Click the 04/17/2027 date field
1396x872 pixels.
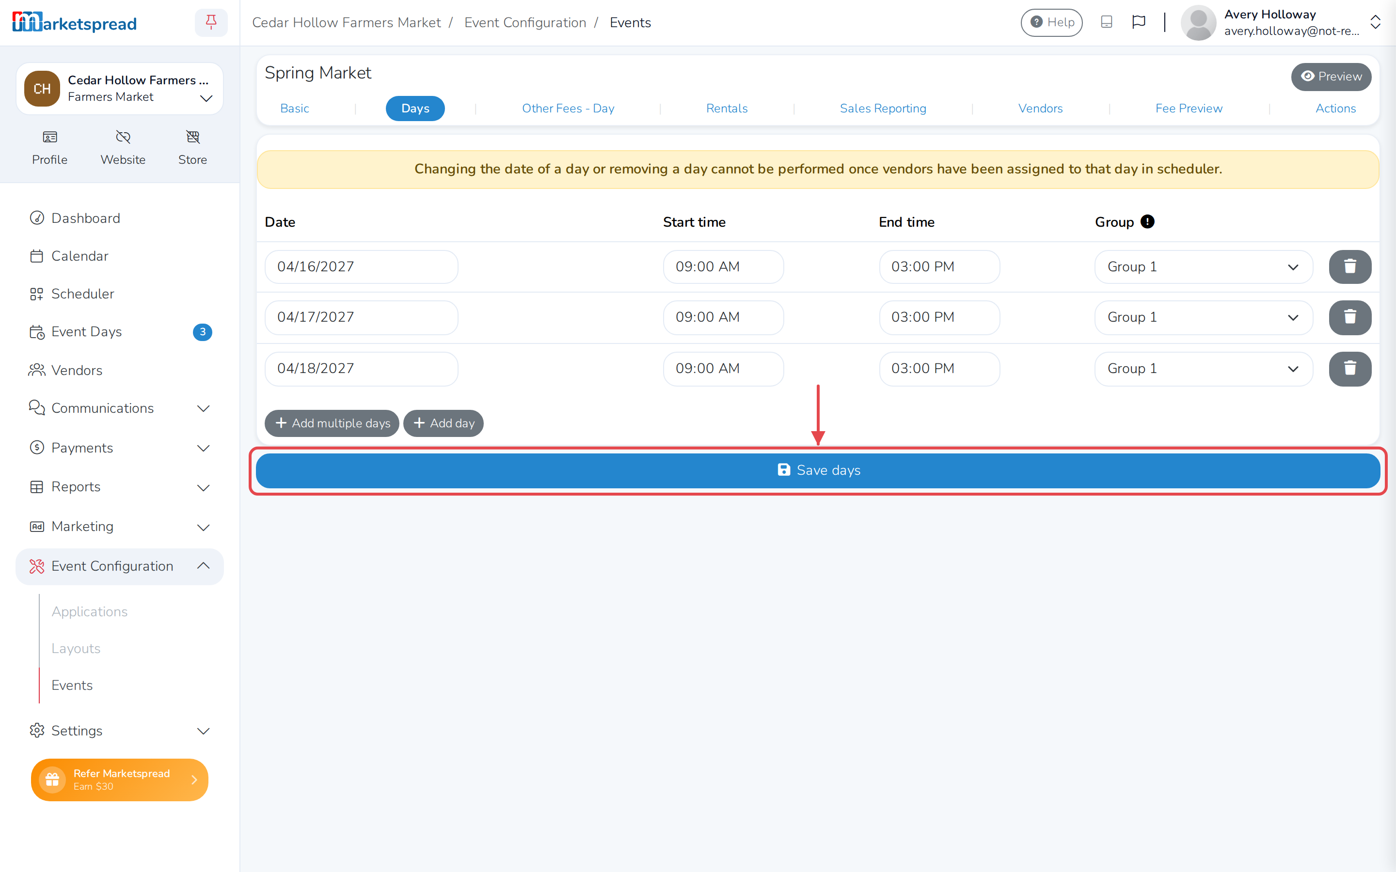click(x=361, y=317)
